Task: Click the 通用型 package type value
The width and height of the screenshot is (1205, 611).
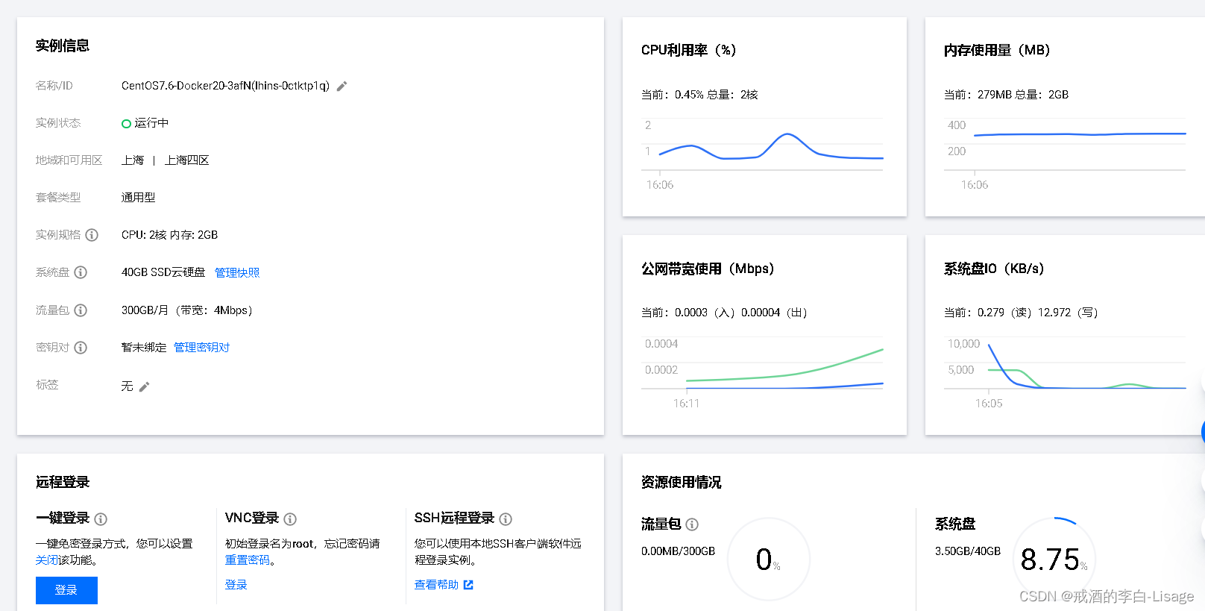Action: coord(139,198)
